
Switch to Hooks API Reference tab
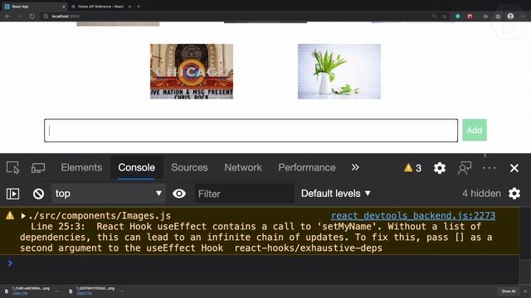[101, 7]
